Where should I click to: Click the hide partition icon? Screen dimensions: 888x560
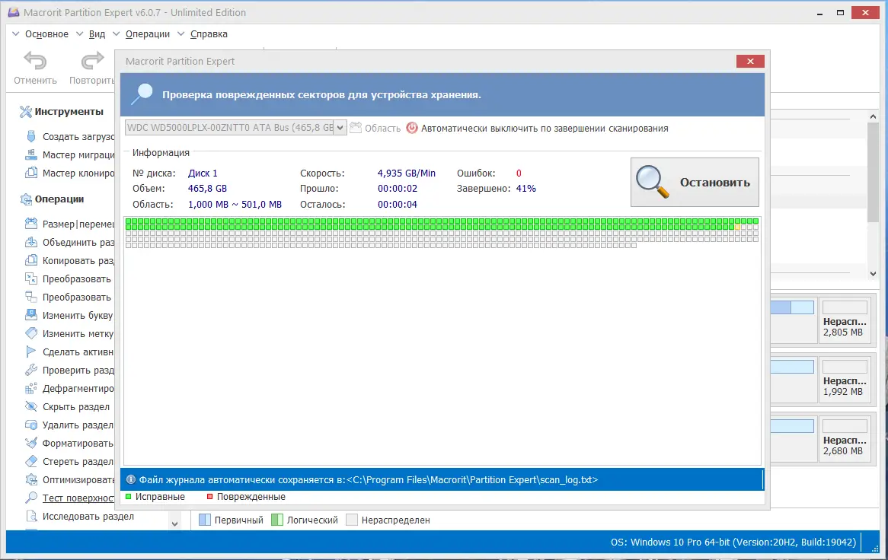(31, 406)
